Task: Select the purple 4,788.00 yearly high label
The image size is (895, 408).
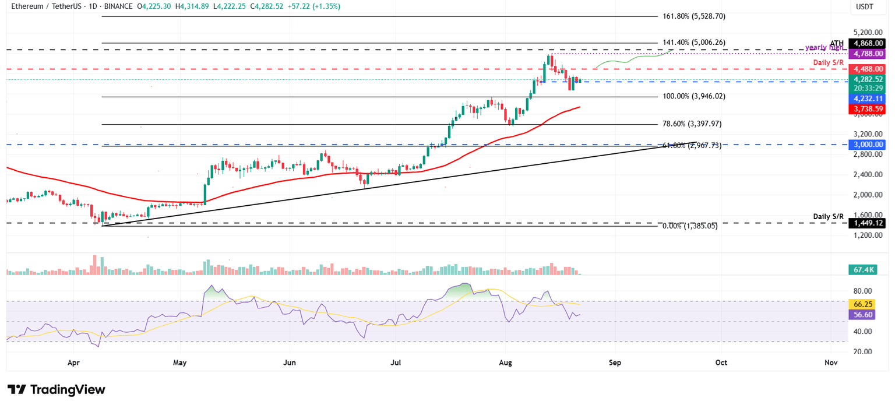Action: [868, 54]
